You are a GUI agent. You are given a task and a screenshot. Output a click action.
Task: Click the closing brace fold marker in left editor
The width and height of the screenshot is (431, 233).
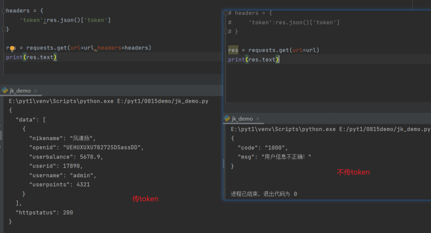[4, 29]
